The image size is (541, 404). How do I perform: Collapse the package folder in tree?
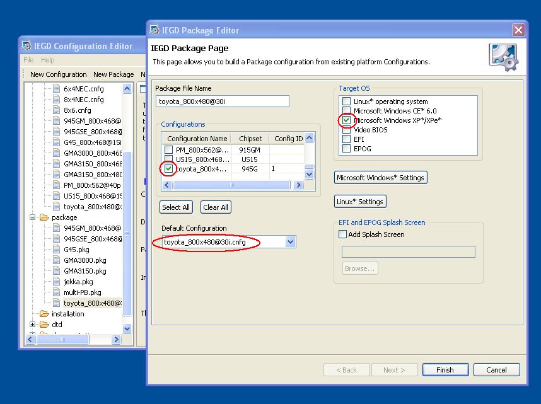33,217
